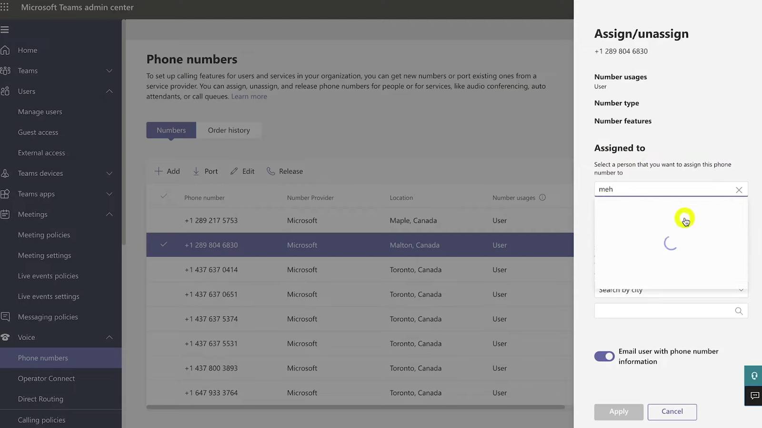Click the Users icon in sidebar
The image size is (762, 428).
click(x=5, y=91)
